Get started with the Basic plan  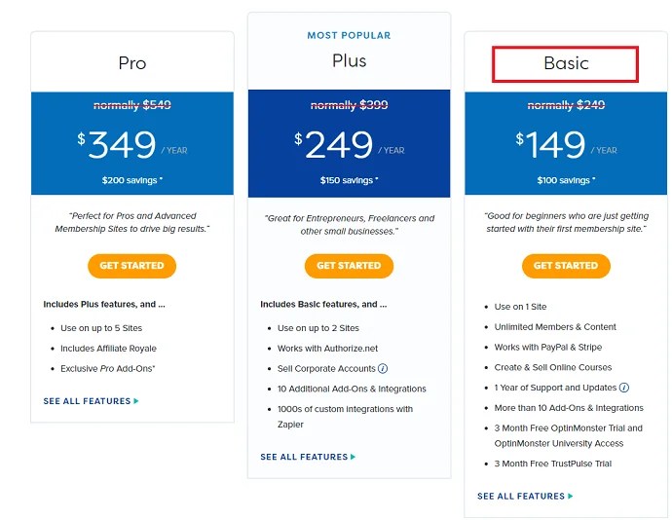[x=566, y=266]
